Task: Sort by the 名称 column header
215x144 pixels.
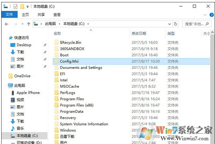Action: click(57, 34)
